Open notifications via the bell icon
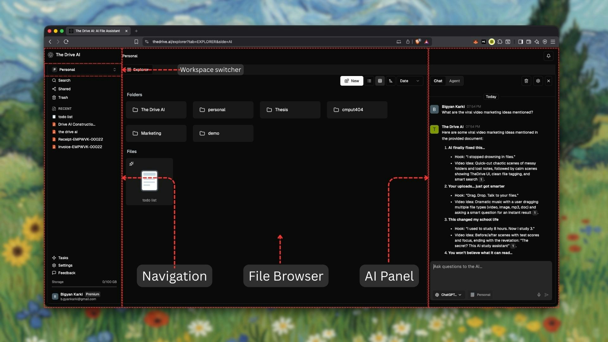 pos(548,56)
